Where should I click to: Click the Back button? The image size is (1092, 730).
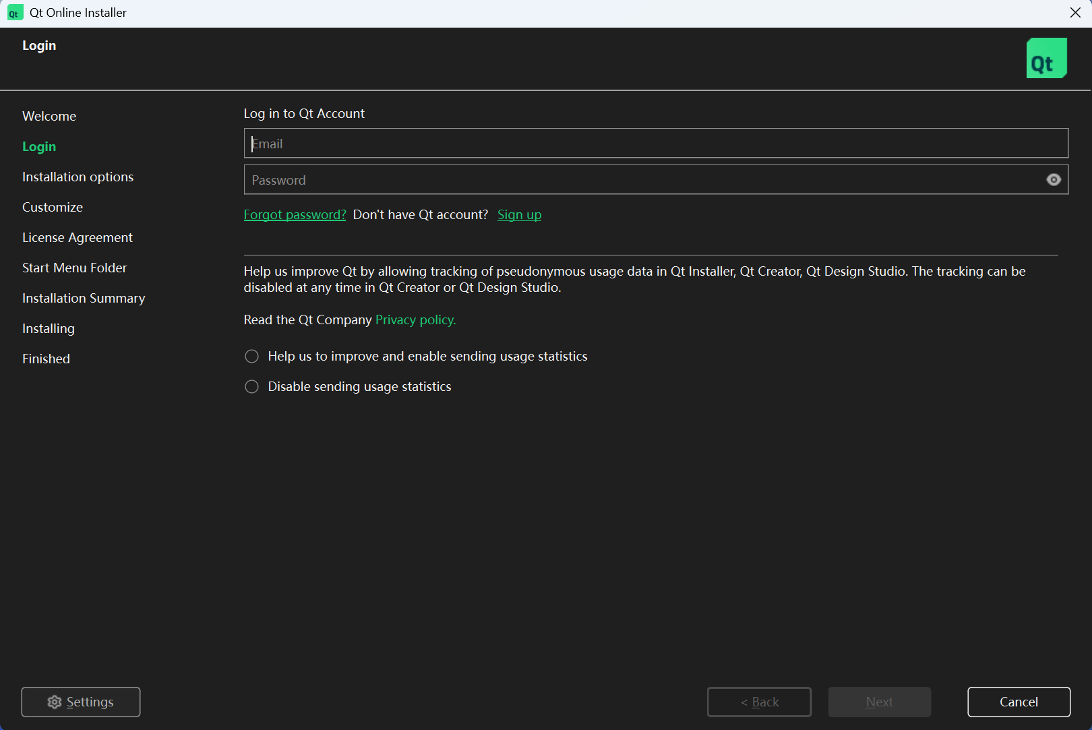pyautogui.click(x=759, y=702)
